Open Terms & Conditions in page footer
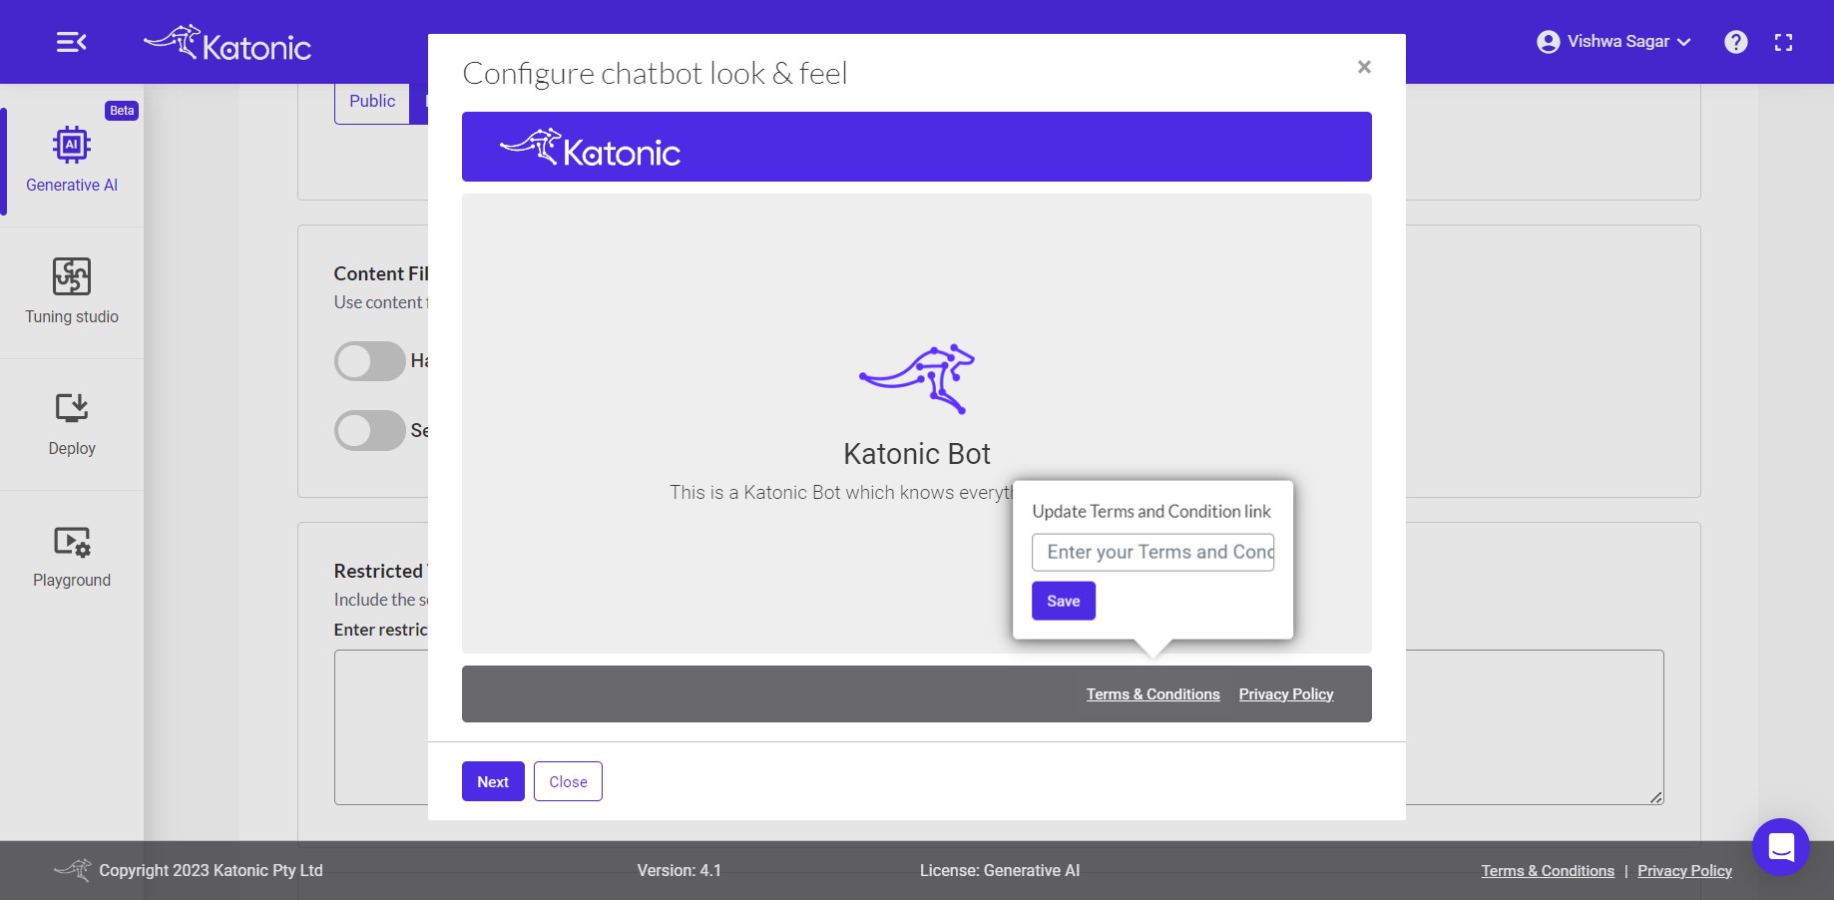Screen dimensions: 1834x900 pos(1548,871)
